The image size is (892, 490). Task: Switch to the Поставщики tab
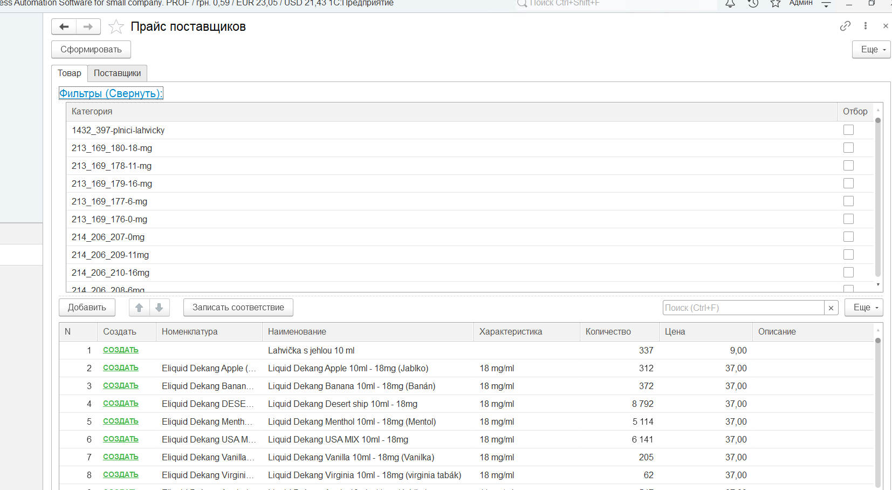[x=117, y=73]
